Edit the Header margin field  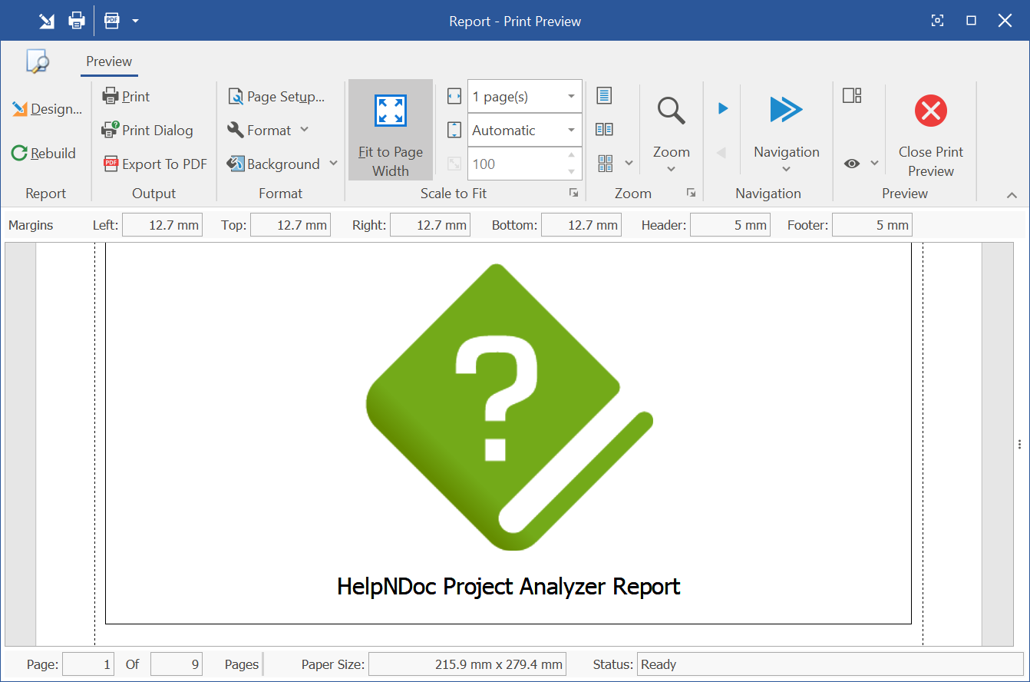(x=730, y=225)
